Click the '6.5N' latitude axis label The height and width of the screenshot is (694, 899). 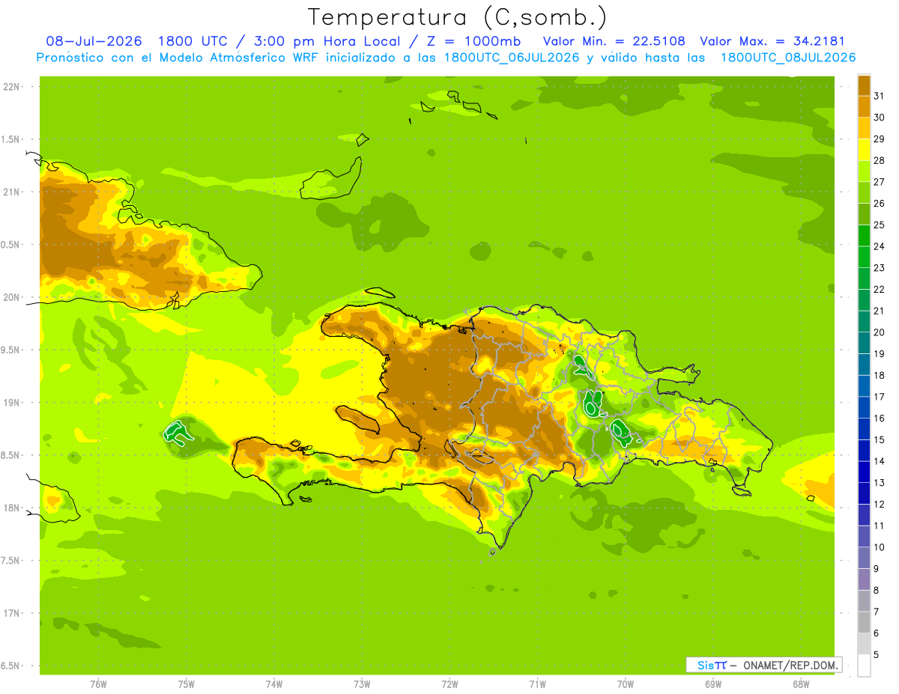coord(11,666)
